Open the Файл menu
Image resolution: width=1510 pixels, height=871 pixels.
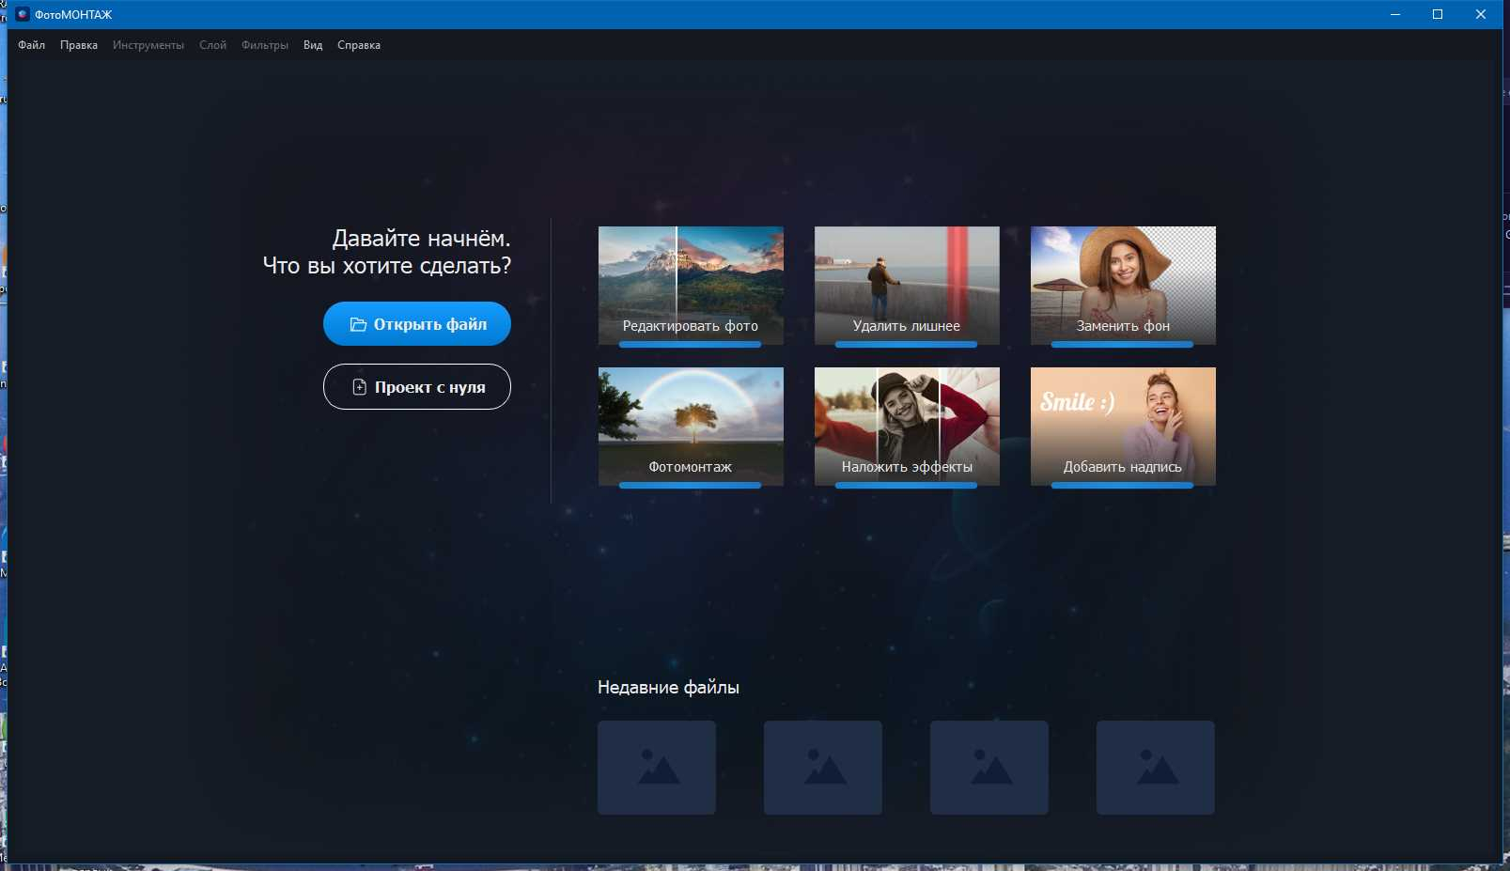32,45
